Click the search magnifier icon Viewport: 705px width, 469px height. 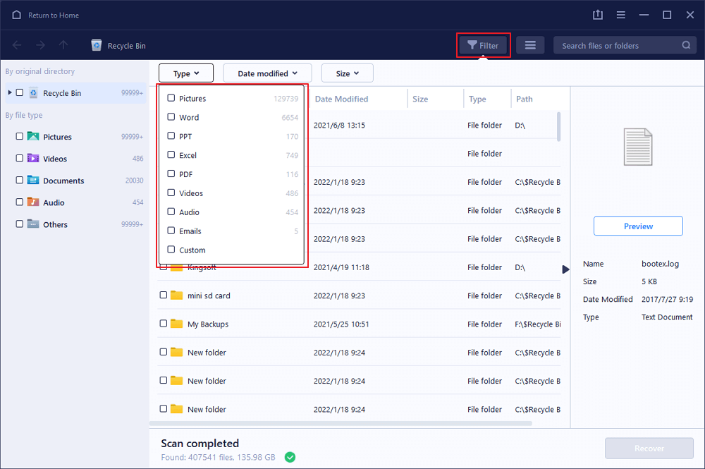(686, 46)
